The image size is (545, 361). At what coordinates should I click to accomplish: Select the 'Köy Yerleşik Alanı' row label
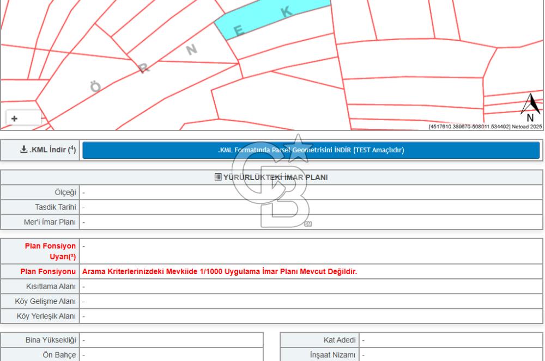46,316
